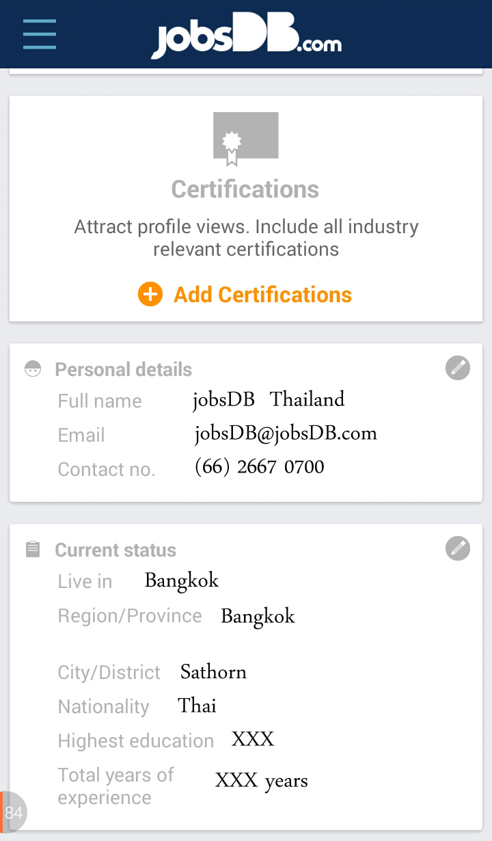Open the hamburger navigation menu
Screen dimensions: 492x841
pyautogui.click(x=40, y=34)
